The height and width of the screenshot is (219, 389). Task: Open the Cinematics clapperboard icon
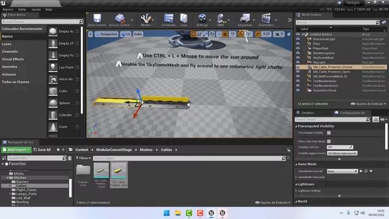266,19
